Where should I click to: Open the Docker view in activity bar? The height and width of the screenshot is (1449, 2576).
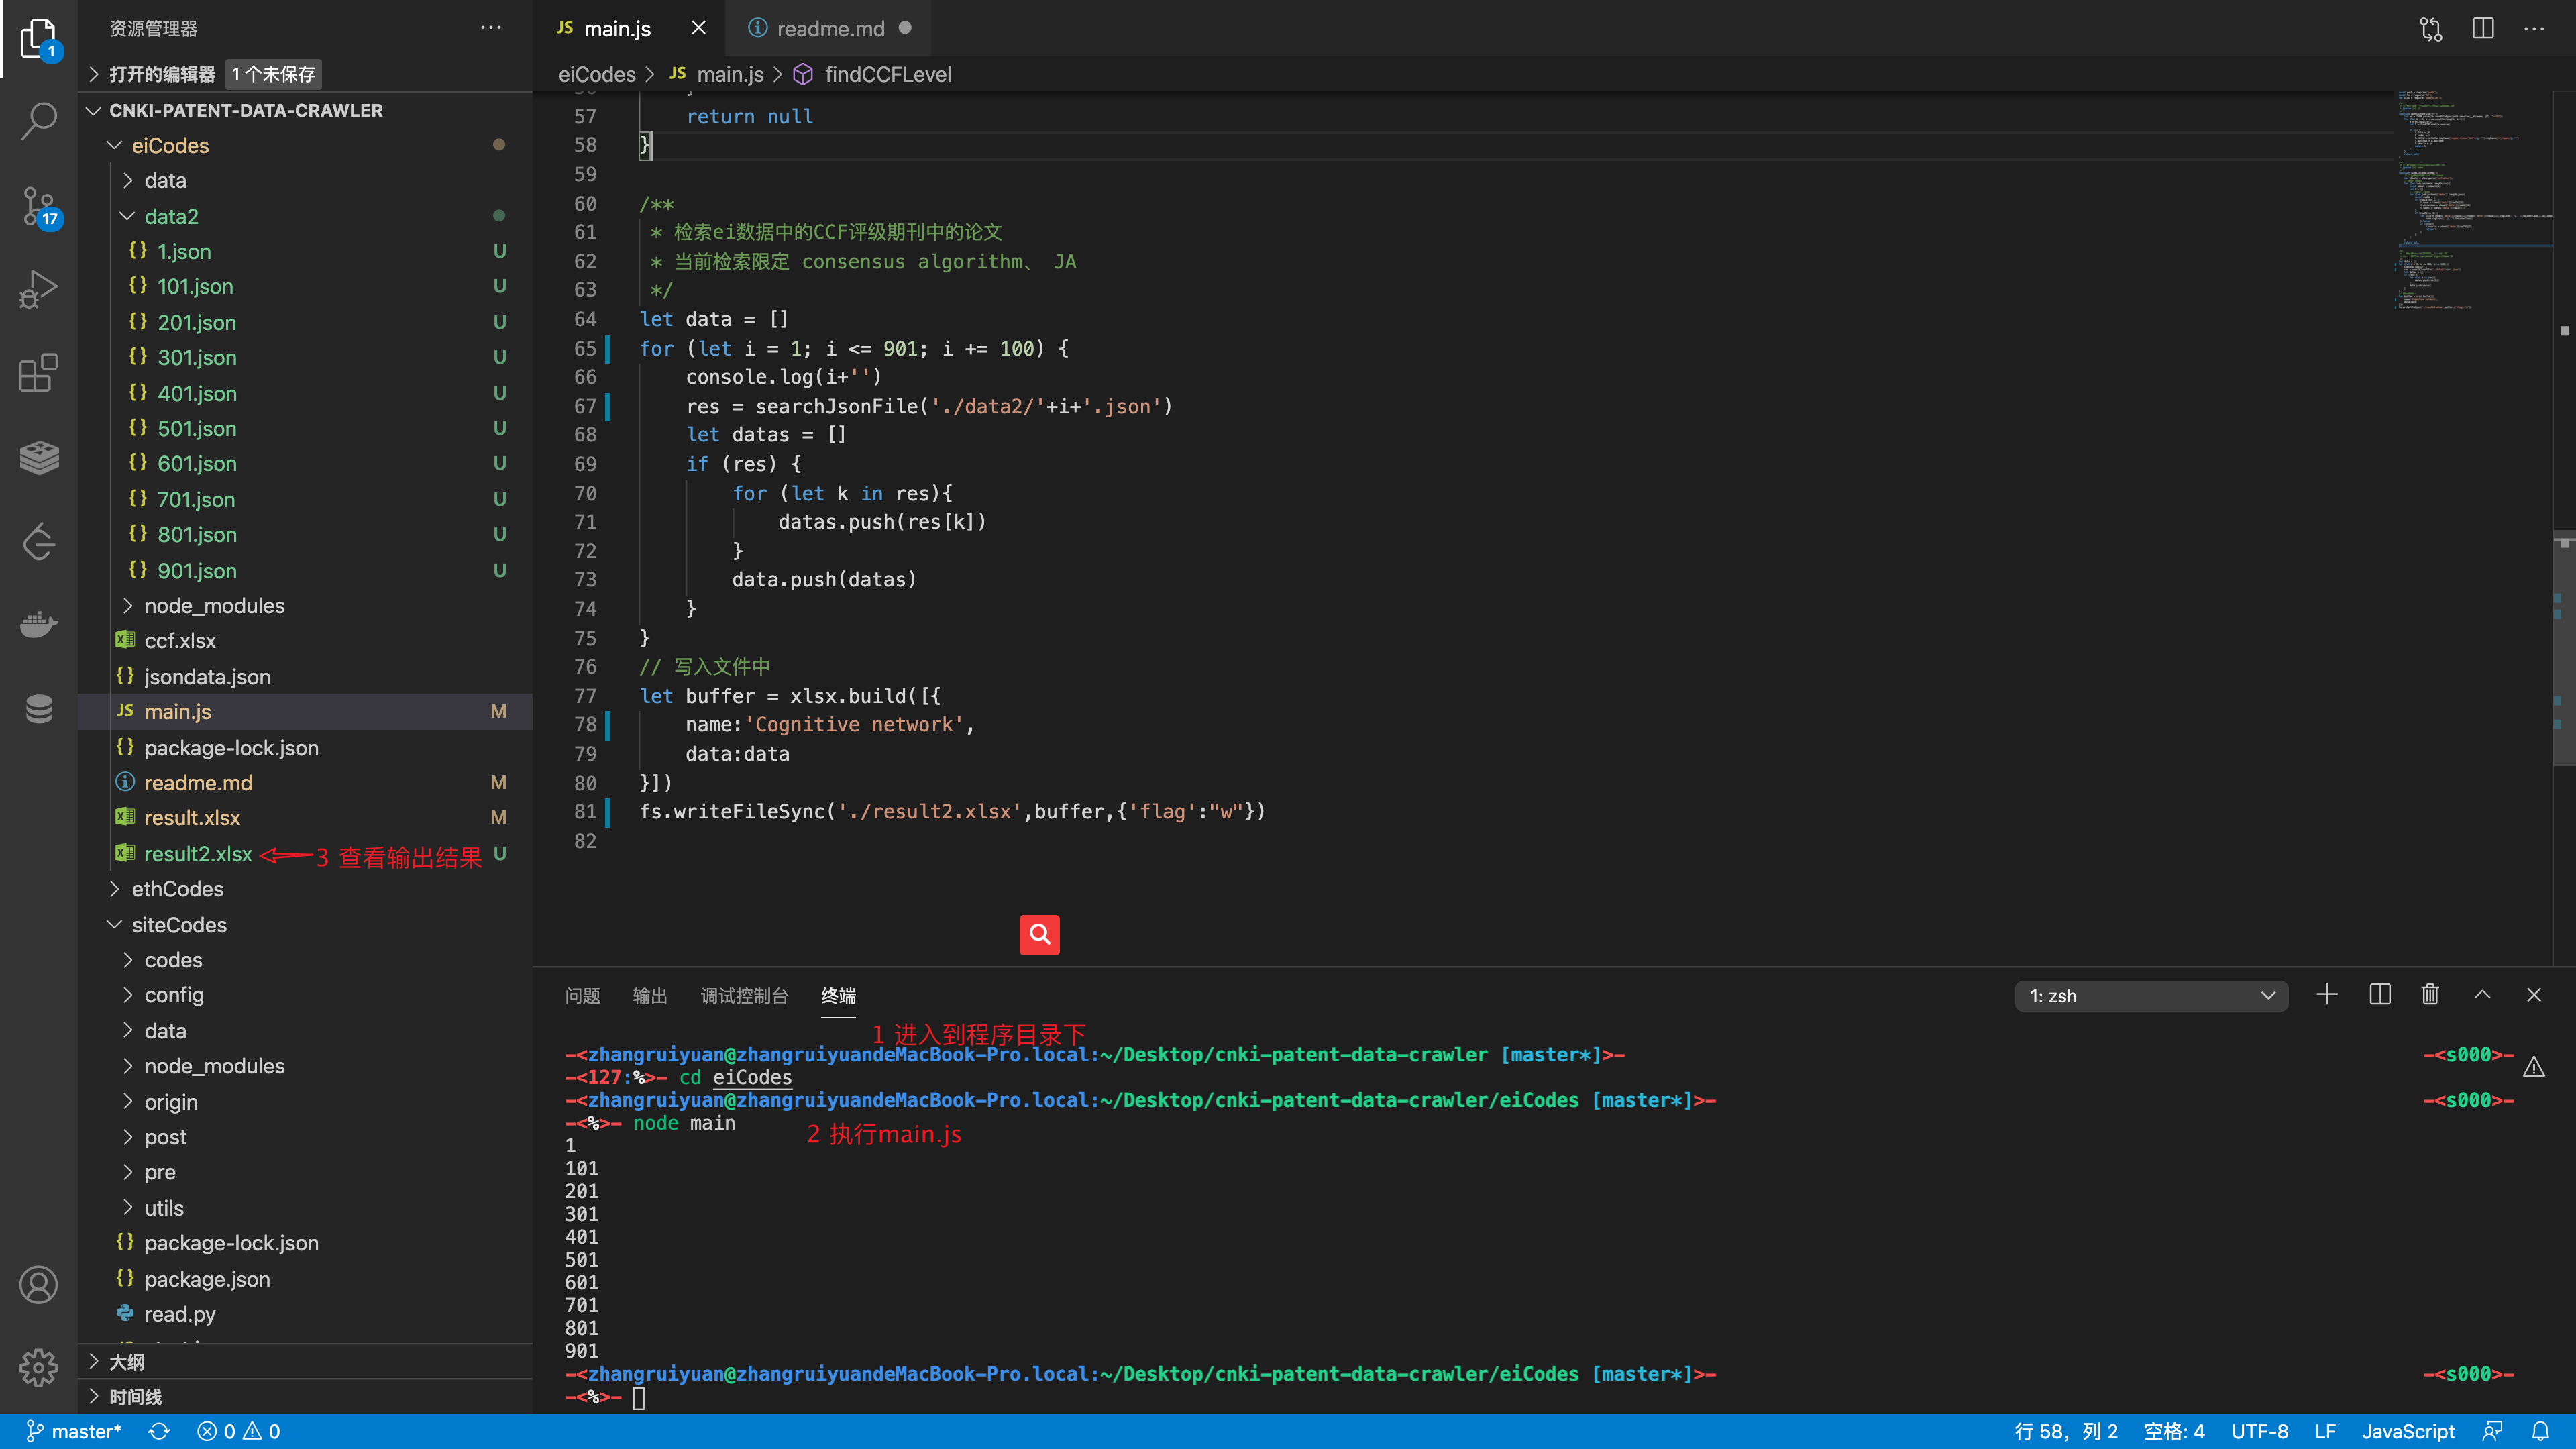[38, 625]
